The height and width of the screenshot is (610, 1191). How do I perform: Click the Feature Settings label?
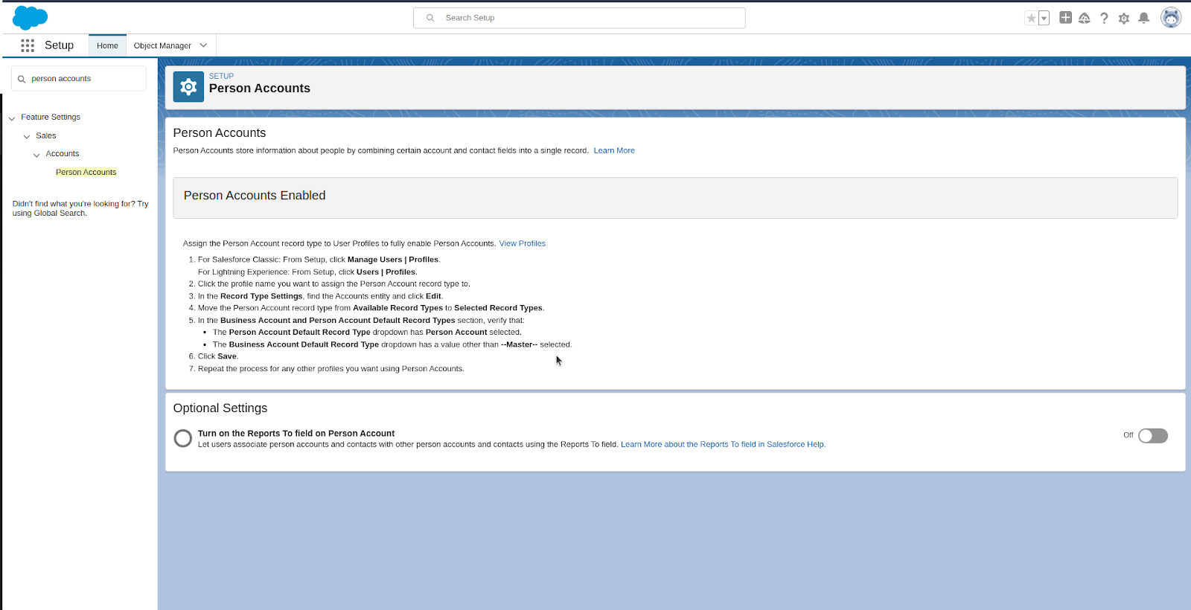[x=51, y=117]
